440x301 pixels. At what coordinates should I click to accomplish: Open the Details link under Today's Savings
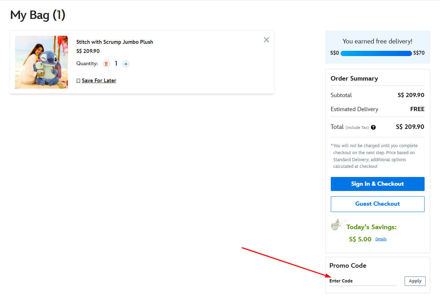tap(381, 239)
